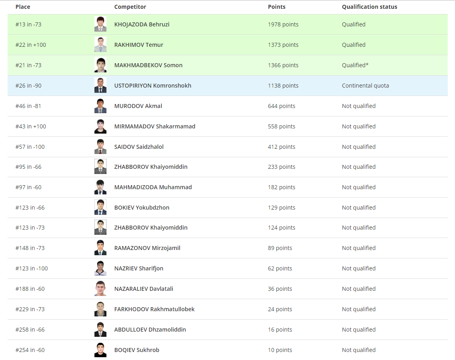
Task: Click BOQIEV Sukhrob's portrait thumbnail
Action: tap(100, 350)
